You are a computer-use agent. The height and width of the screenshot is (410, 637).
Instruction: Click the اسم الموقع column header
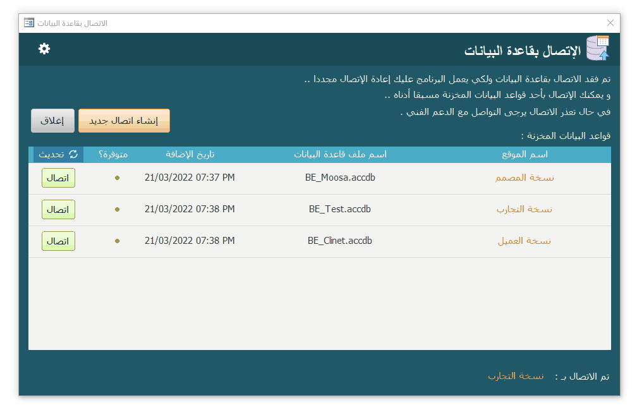click(525, 154)
